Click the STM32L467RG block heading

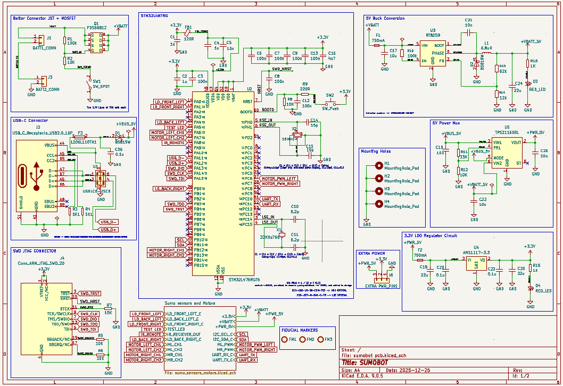click(x=154, y=16)
